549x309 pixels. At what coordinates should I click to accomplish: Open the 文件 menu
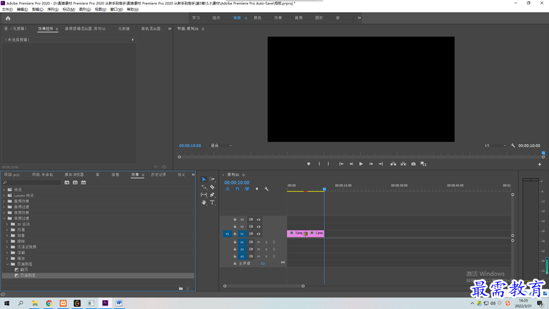point(7,10)
